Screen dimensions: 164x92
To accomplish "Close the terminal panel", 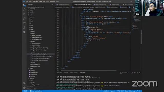I will [x=140, y=73].
